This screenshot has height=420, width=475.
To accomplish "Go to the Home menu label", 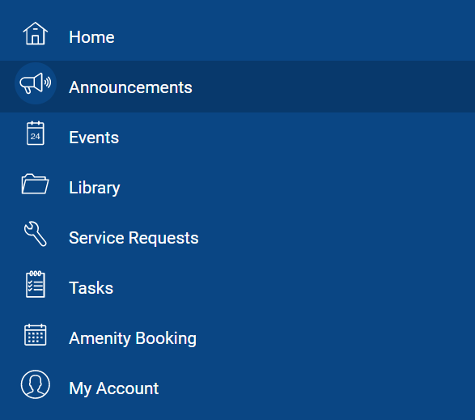I will click(x=91, y=37).
